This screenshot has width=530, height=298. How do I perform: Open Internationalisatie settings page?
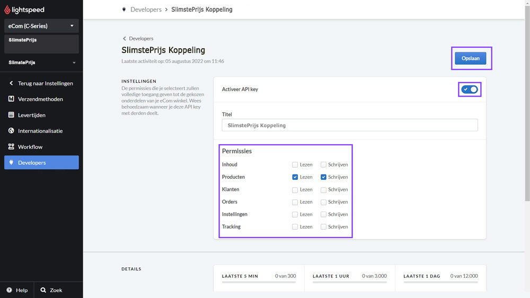coord(41,130)
